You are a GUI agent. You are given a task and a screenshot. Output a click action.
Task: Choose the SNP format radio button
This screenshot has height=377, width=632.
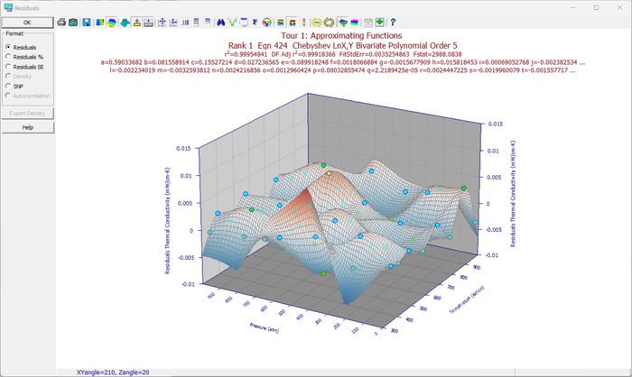14,86
